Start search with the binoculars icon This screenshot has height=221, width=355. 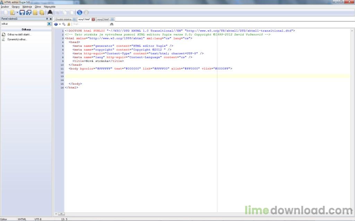click(112, 24)
